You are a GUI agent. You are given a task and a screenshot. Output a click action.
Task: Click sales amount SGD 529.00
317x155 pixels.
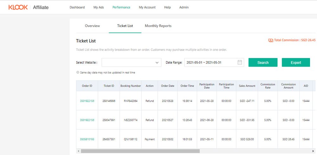[x=247, y=139]
